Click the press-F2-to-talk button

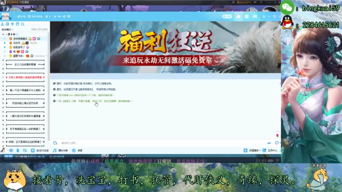coord(40,150)
